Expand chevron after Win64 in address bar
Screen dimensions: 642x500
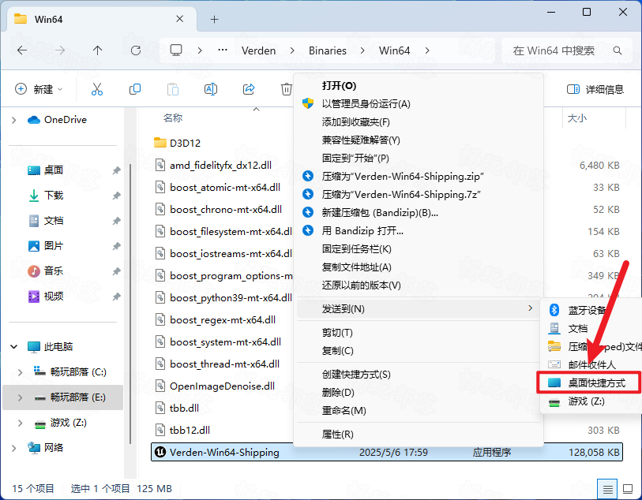coord(427,50)
